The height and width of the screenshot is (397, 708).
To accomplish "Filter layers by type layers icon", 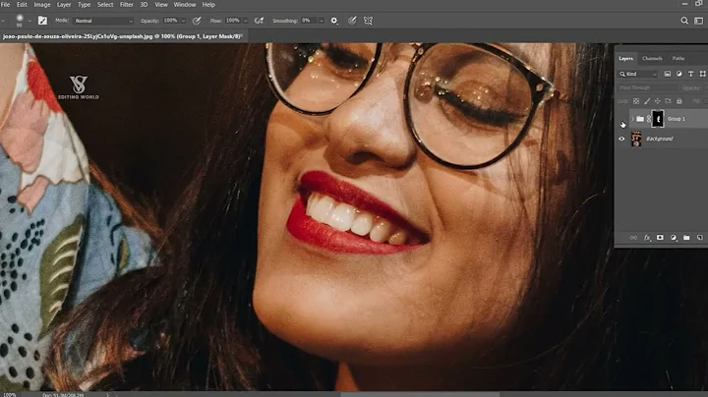I will tap(691, 74).
